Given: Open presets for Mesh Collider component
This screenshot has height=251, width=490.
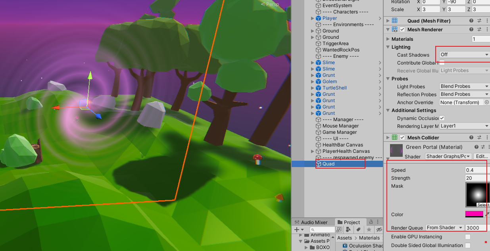Looking at the screenshot, I should click(x=479, y=137).
